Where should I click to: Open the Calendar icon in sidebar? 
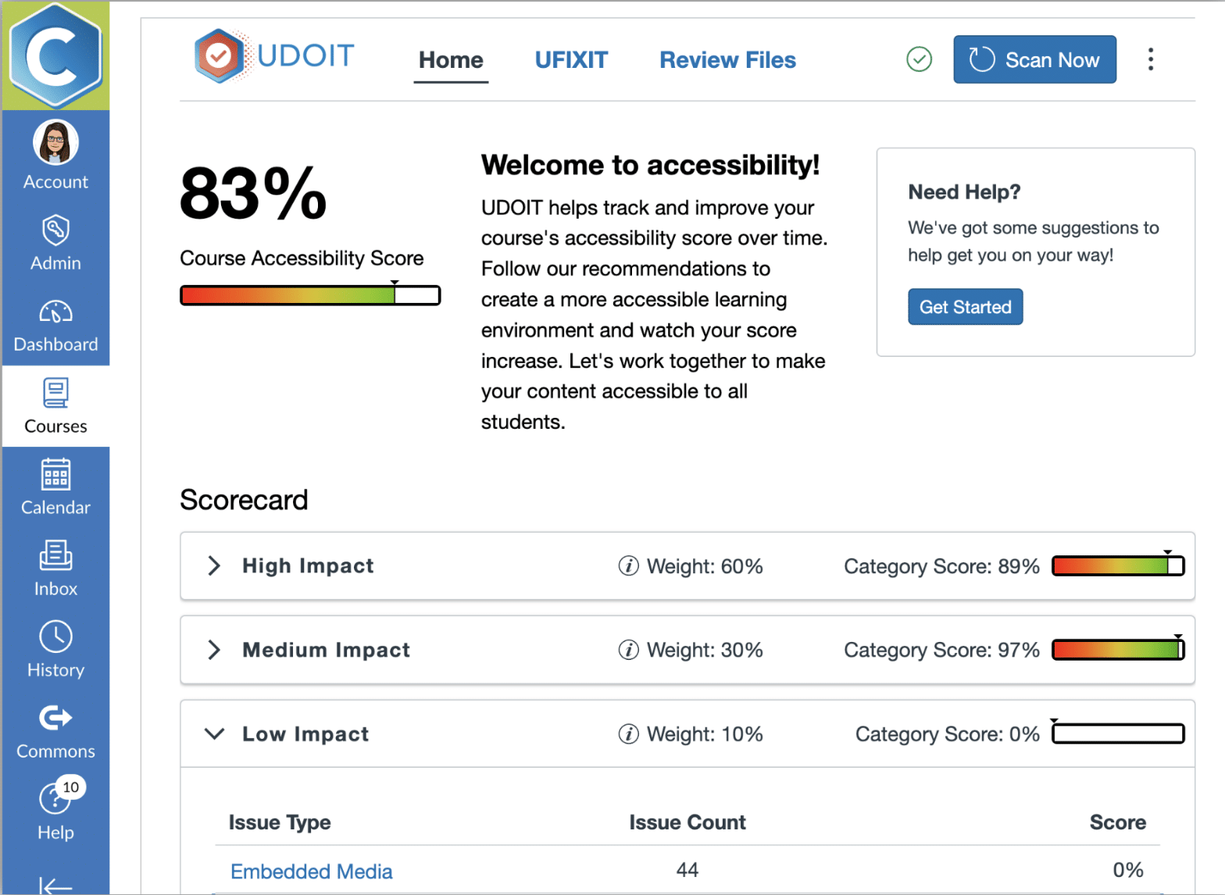[x=55, y=474]
